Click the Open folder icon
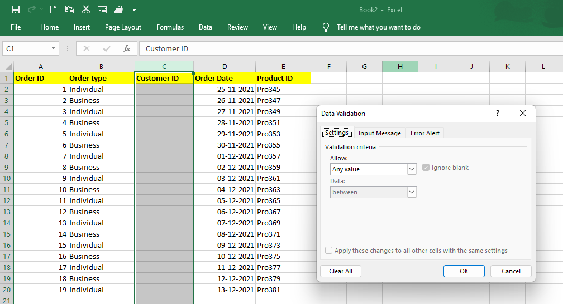The image size is (563, 304). [118, 9]
